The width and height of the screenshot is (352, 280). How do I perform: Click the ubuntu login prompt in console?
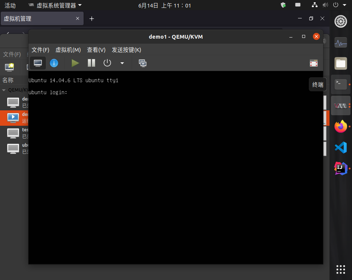[x=48, y=92]
